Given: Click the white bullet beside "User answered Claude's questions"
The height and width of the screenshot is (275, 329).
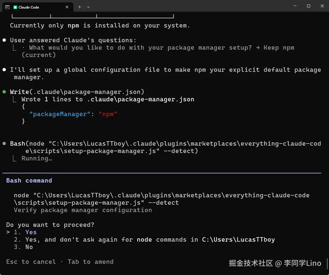Looking at the screenshot, I should (x=4, y=40).
